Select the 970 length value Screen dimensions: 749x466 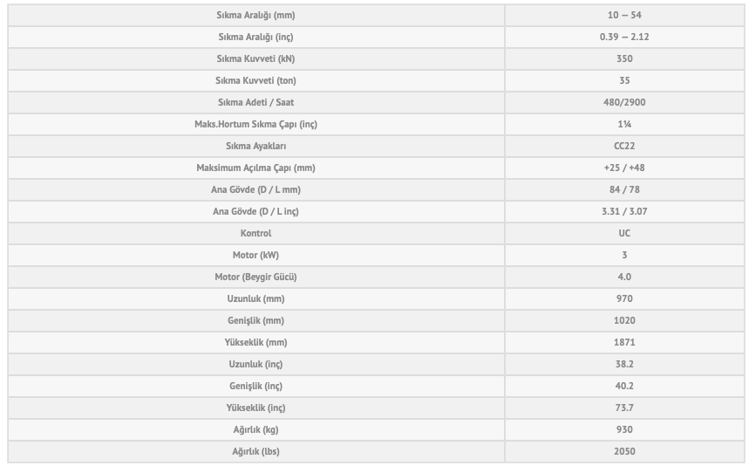623,299
